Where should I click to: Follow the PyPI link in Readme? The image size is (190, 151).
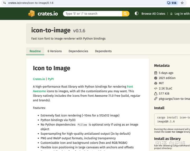coord(51,79)
